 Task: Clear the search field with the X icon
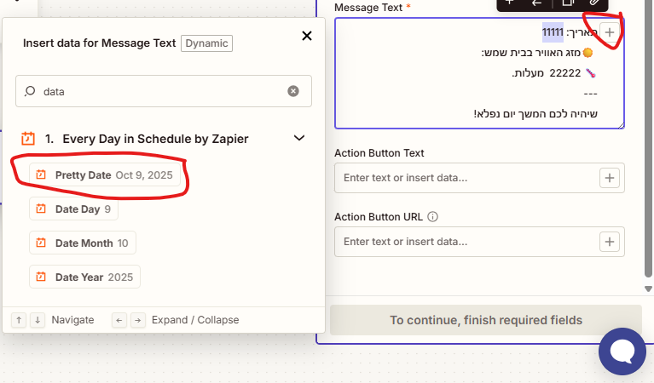pos(293,91)
